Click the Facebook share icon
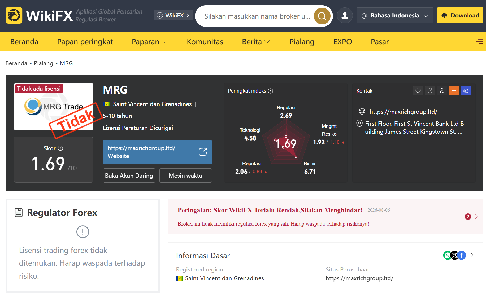Viewport: 486px width, 298px height. click(x=462, y=255)
